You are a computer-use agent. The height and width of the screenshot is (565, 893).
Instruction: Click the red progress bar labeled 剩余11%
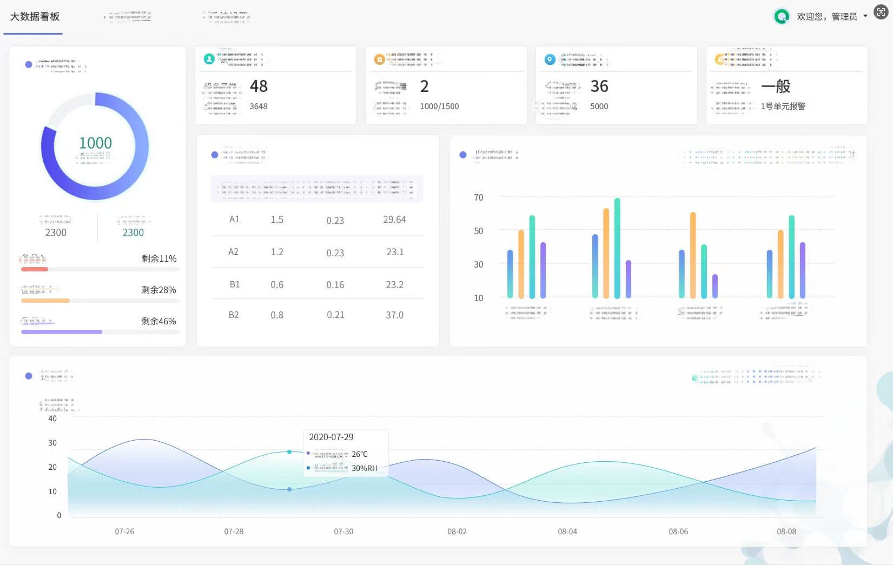[x=35, y=269]
